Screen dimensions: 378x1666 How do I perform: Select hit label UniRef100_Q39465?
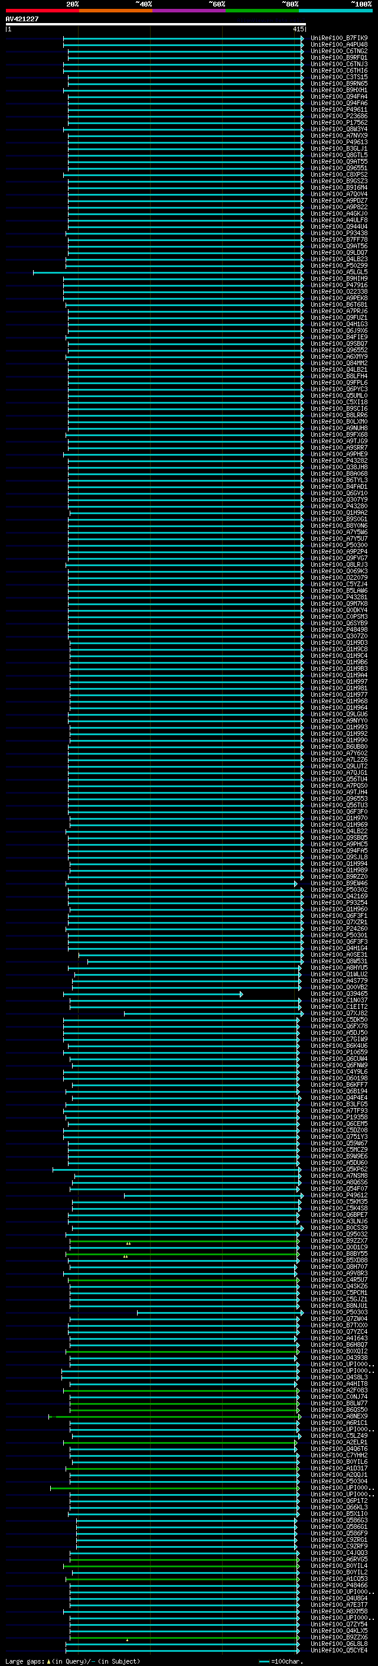click(x=339, y=994)
